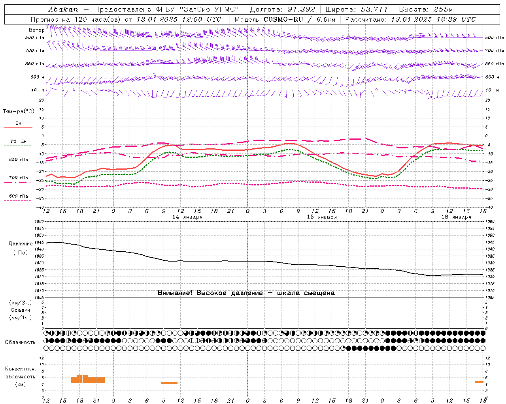Click the 'Ветер' wind panel label
This screenshot has width=506, height=404.
pyautogui.click(x=36, y=30)
